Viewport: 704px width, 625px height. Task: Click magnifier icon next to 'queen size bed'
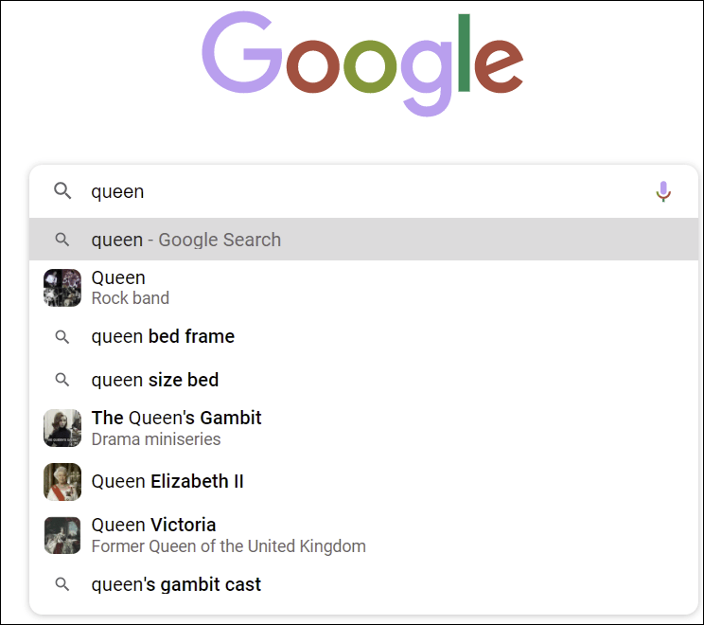click(x=62, y=380)
